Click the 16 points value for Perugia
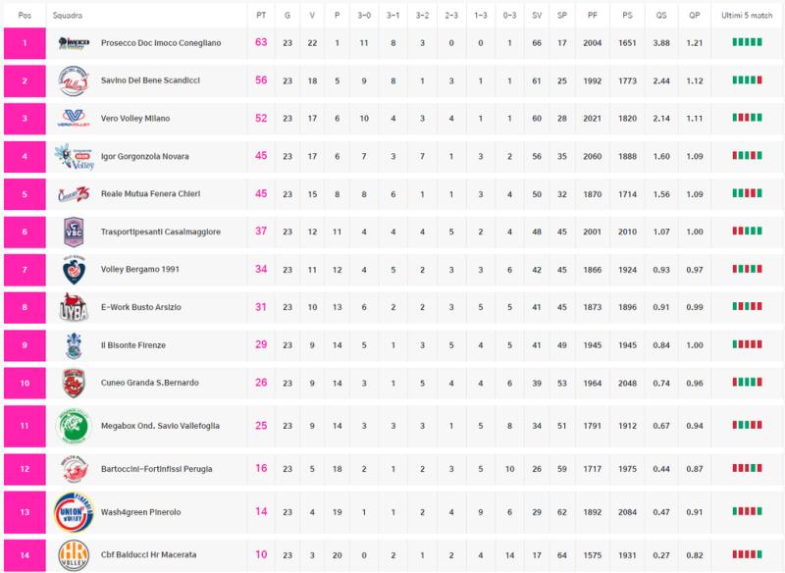This screenshot has width=785, height=573. tap(261, 468)
